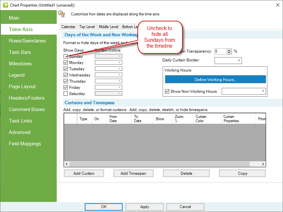283x212 pixels.
Task: Click the Show column header
Action: coord(163,119)
